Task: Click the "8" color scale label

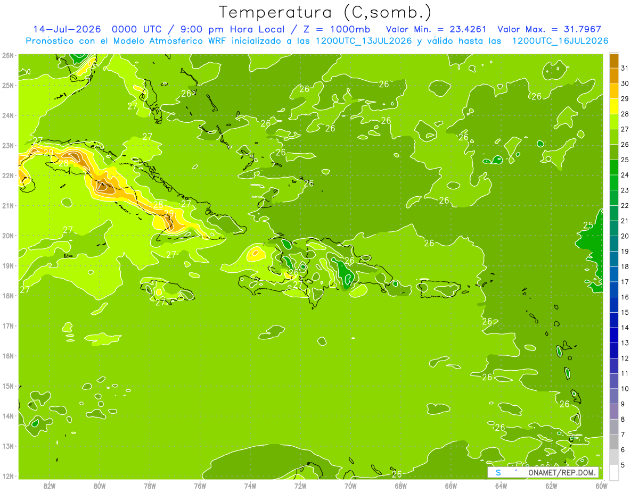Action: pos(623,419)
